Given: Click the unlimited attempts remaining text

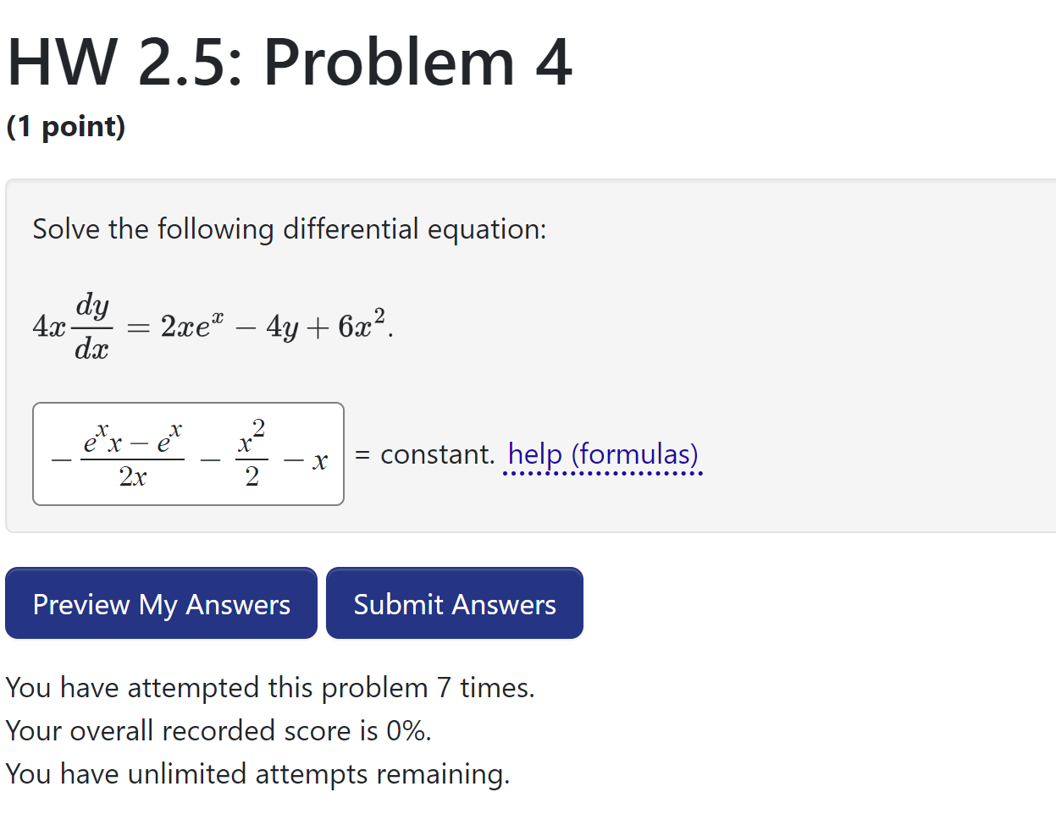Looking at the screenshot, I should [x=257, y=773].
